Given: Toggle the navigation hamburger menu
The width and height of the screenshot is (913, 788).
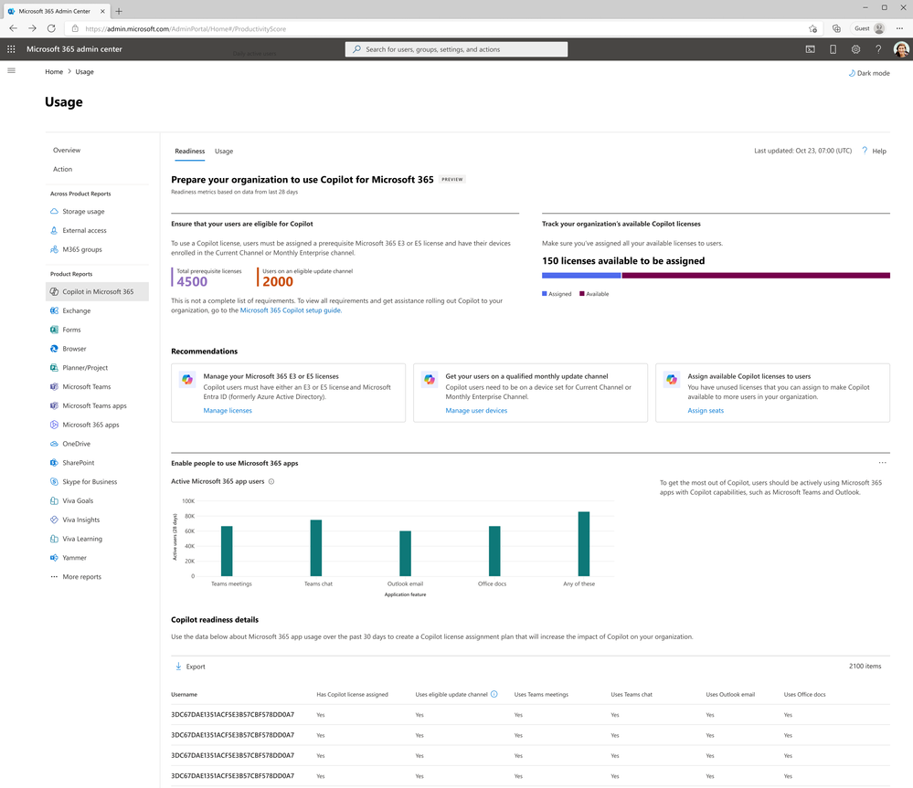Looking at the screenshot, I should click(x=11, y=71).
